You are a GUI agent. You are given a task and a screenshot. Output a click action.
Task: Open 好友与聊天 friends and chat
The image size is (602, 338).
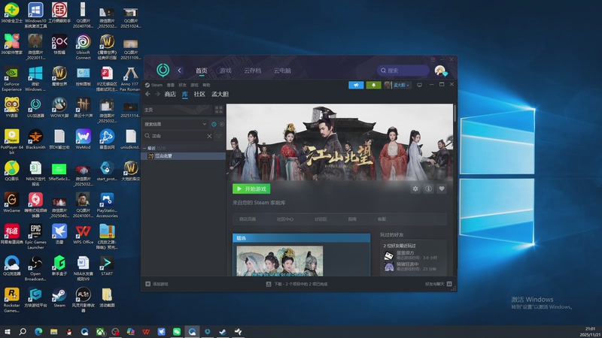click(x=438, y=284)
